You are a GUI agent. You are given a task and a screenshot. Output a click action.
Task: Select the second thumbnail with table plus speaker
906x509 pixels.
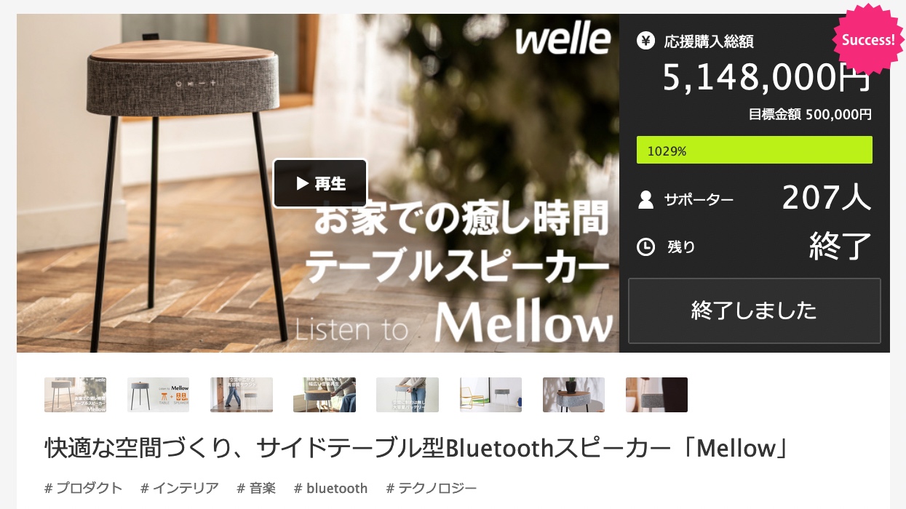click(x=158, y=395)
